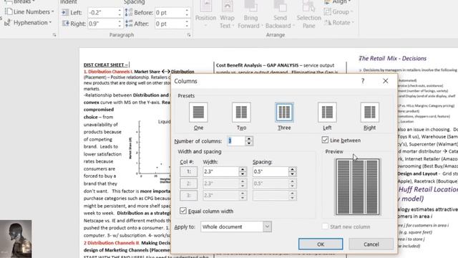The height and width of the screenshot is (258, 458).
Task: Open Page Setup dialog launcher
Action: (54, 35)
